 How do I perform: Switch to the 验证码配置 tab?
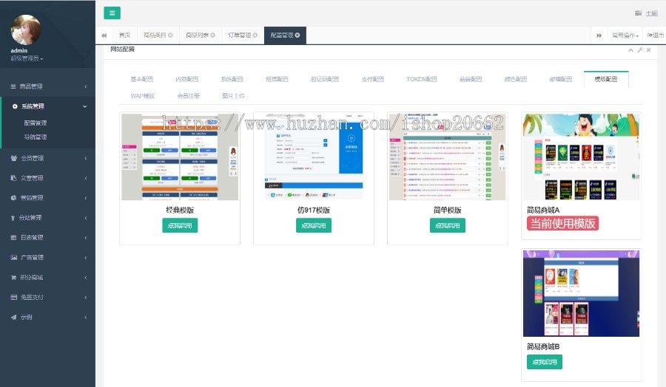pos(325,79)
